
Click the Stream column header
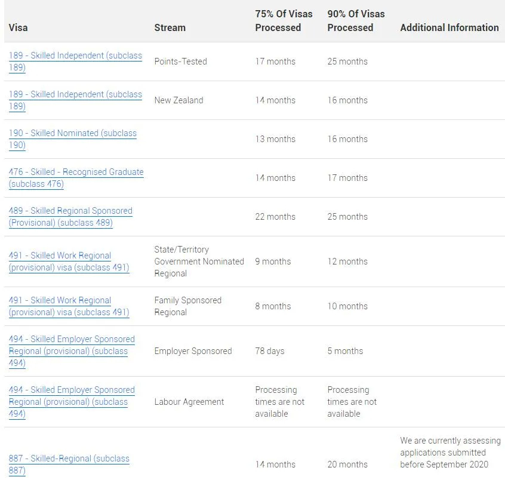(170, 27)
